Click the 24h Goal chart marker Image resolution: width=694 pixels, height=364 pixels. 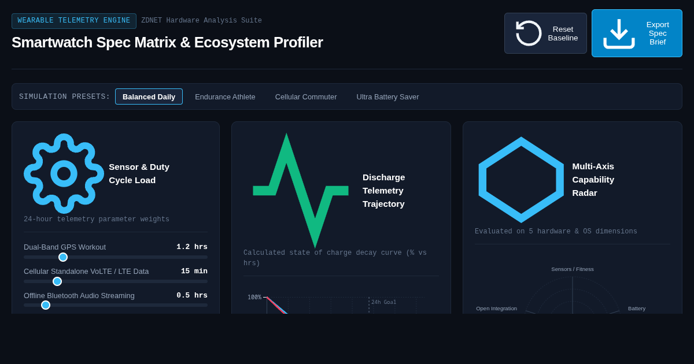pos(383,302)
